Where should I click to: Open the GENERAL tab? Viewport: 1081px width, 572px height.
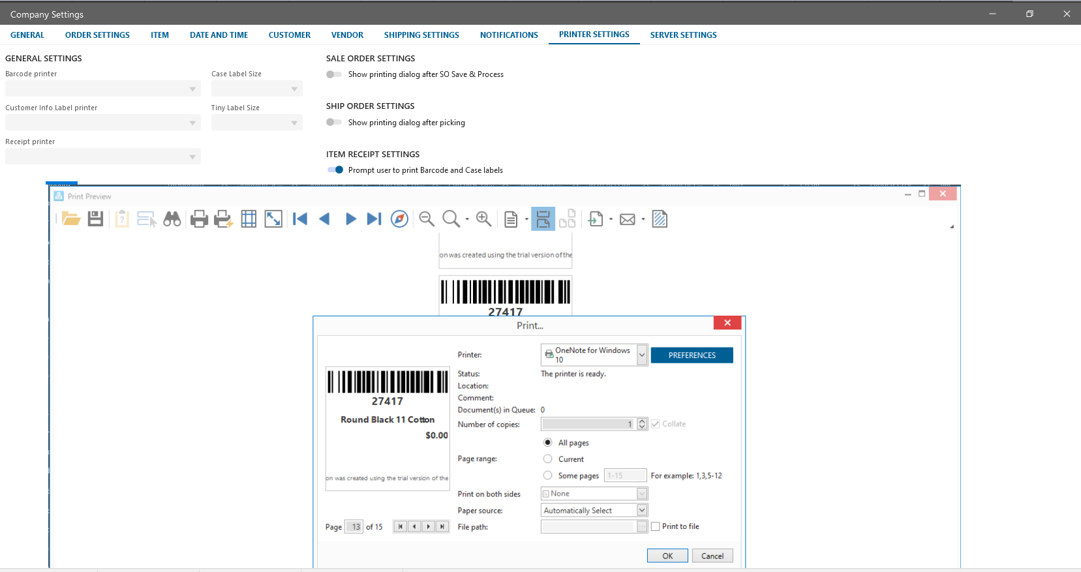pos(27,35)
